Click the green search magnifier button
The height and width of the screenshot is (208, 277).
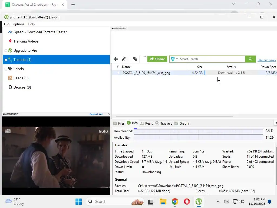[250, 59]
